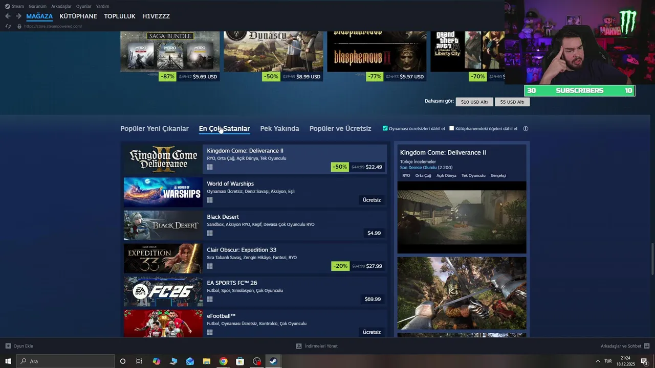This screenshot has width=655, height=368.
Task: Toggle 'Oynaması ücretsizleri dâhil et' checkbox
Action: coord(385,128)
